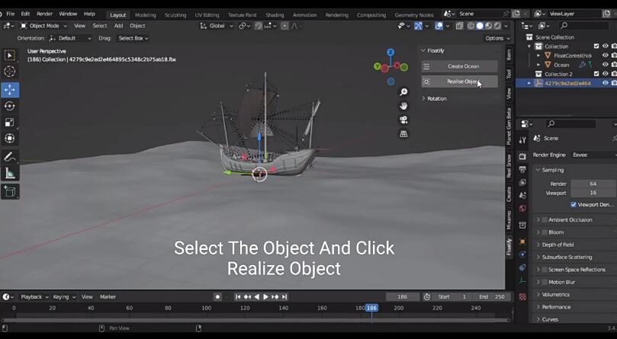Activate the Rotate tool

tap(10, 106)
